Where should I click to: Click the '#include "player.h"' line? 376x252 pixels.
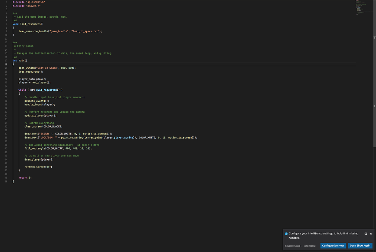click(x=26, y=6)
